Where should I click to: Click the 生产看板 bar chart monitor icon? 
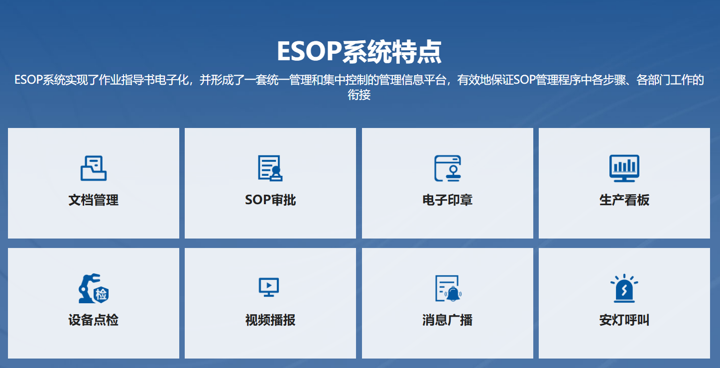tap(624, 168)
